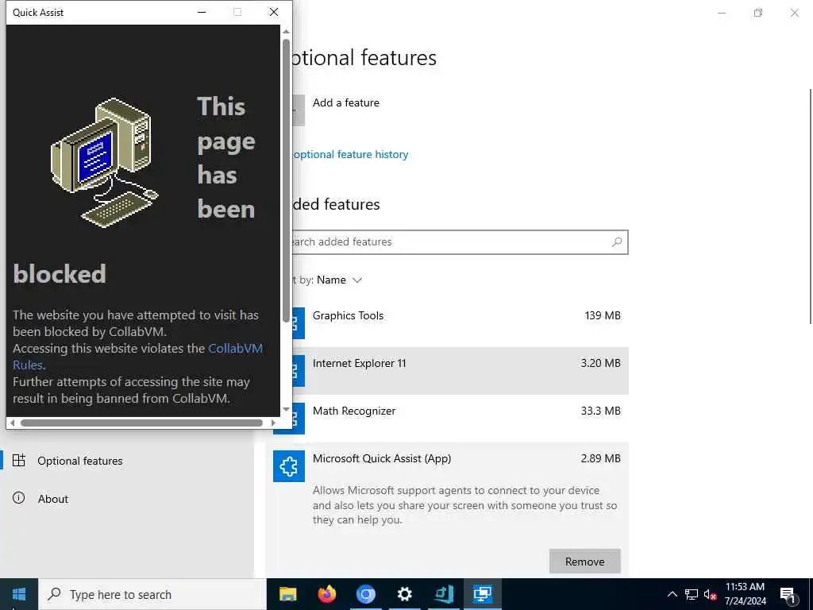Open Quick Assist taskbar icon

pos(482,594)
